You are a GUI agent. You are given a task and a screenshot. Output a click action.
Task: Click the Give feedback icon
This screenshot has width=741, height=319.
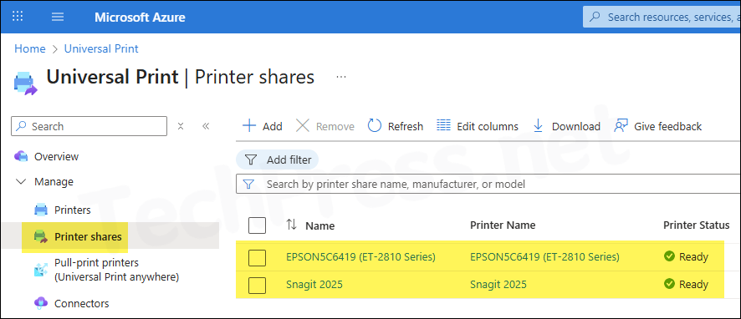click(x=621, y=126)
